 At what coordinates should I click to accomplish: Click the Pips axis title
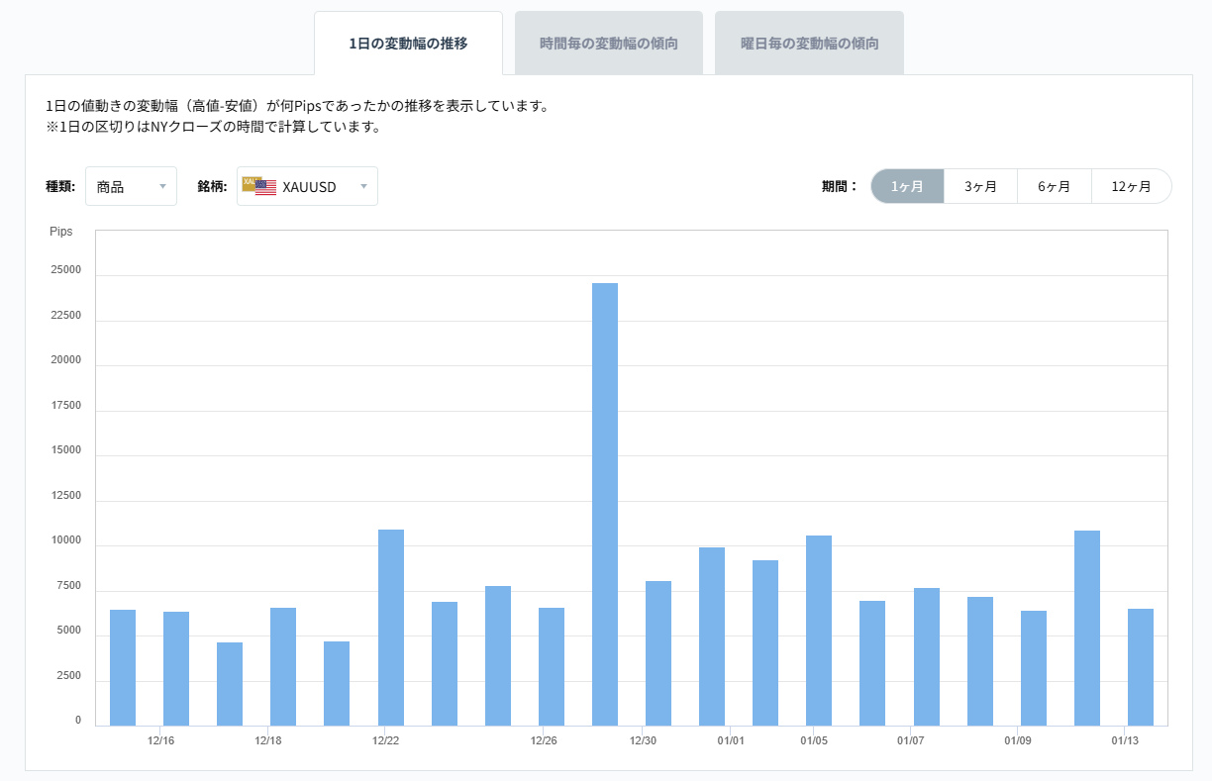[62, 232]
